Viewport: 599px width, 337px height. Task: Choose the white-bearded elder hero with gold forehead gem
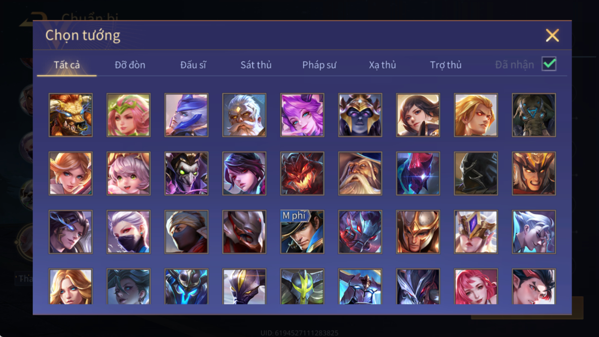point(244,115)
